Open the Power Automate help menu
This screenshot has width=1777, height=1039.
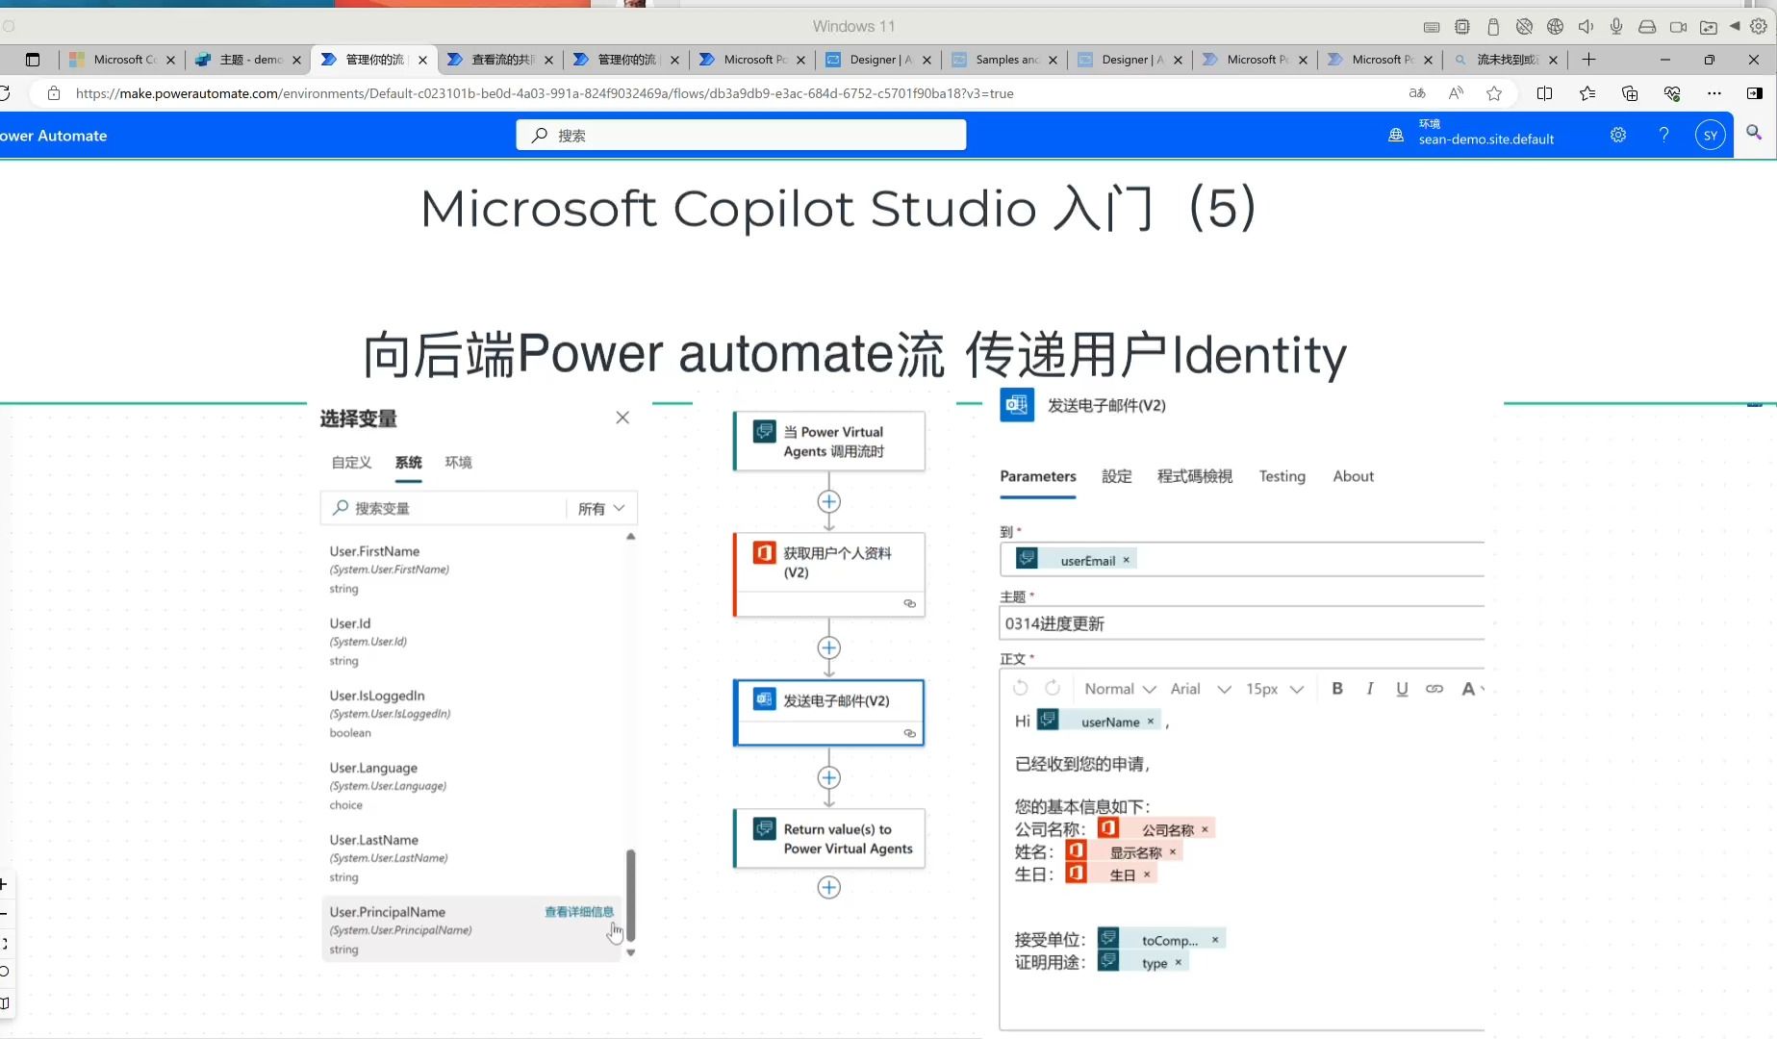pyautogui.click(x=1663, y=136)
